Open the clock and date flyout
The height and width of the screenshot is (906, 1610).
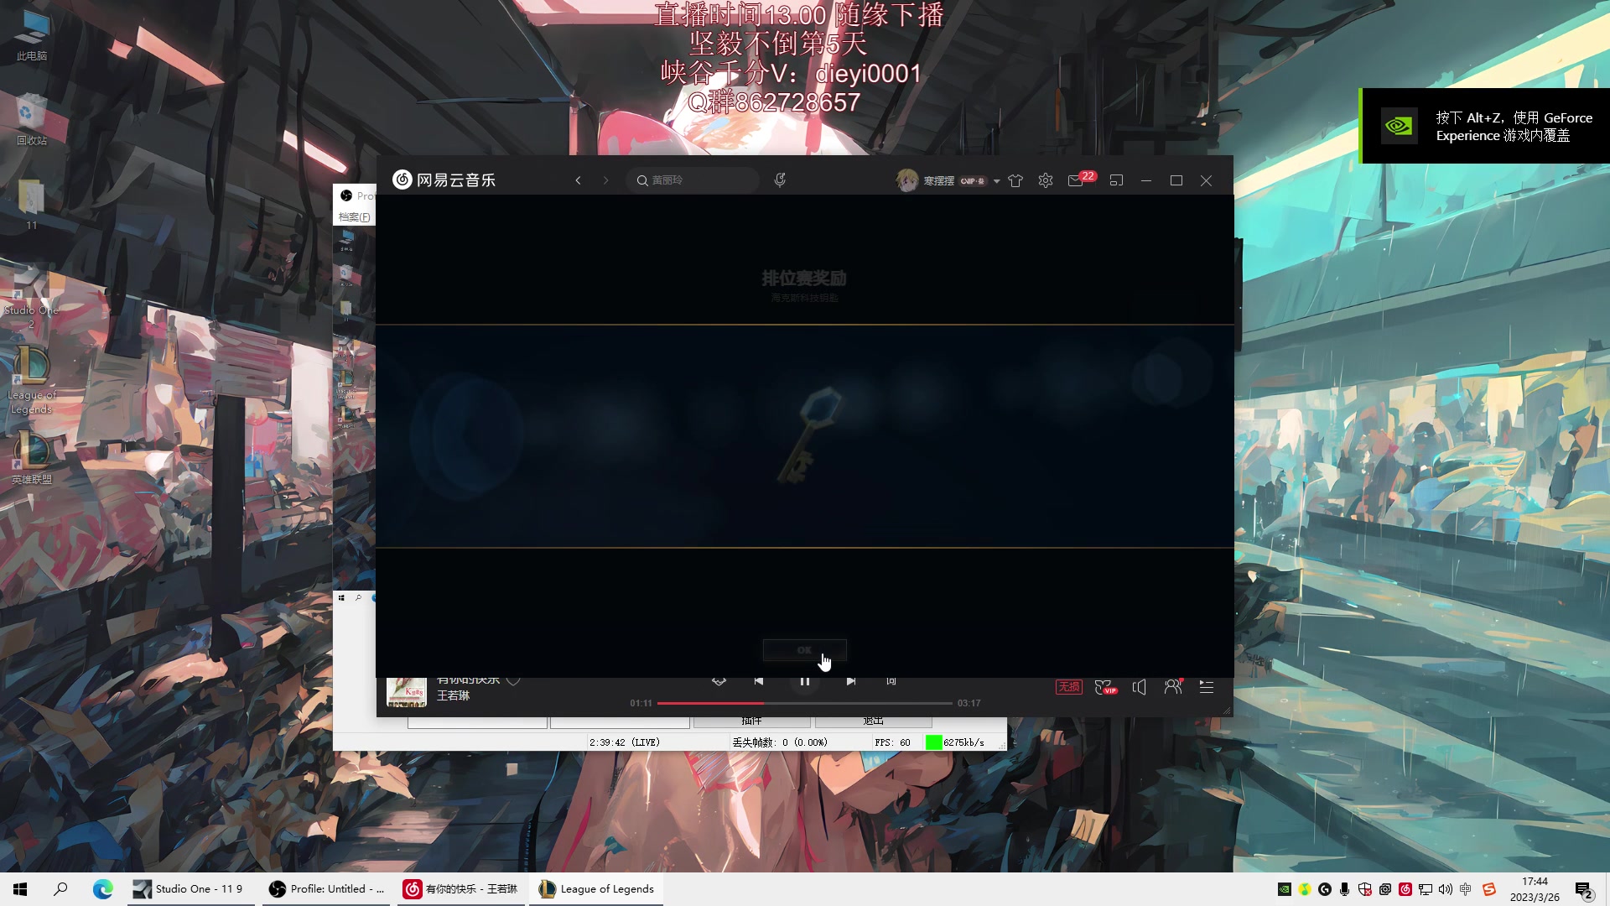(1535, 889)
